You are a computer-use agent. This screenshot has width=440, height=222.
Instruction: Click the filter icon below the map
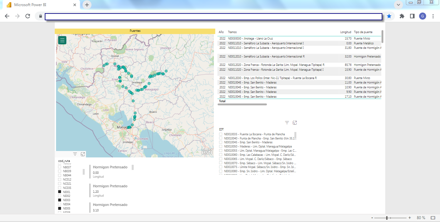75,154
